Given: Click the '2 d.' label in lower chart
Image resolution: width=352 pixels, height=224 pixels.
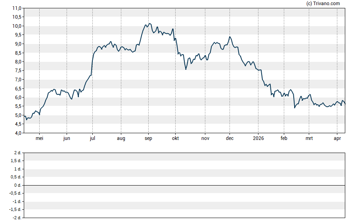Looking at the screenshot, I should point(17,153).
